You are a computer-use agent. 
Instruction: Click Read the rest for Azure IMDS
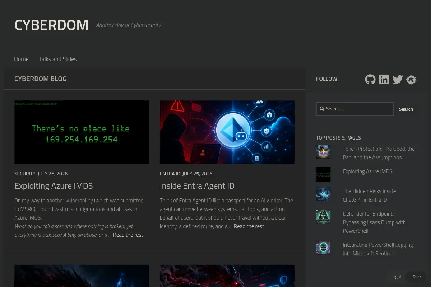128,235
